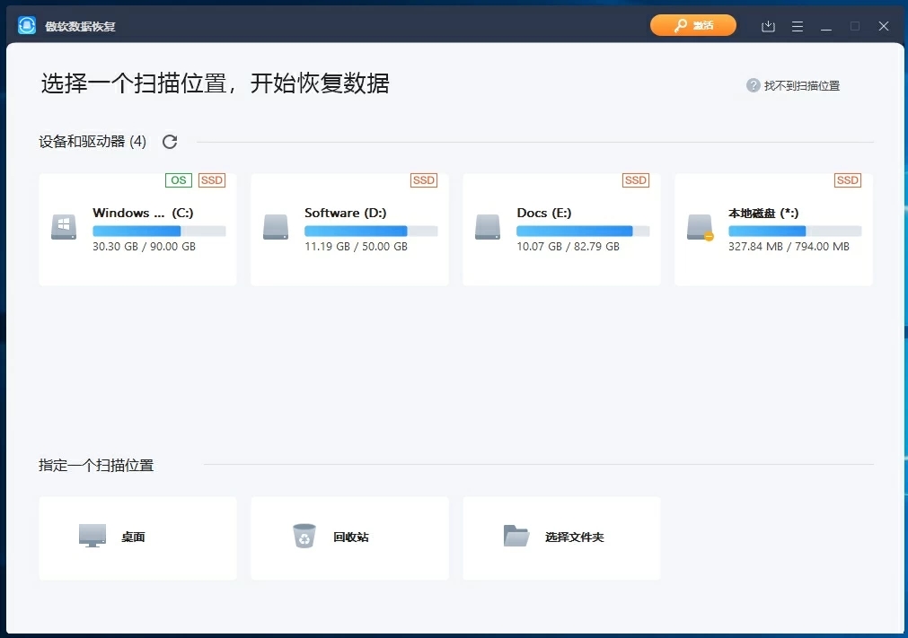Viewport: 908px width, 638px height.
Task: Click the drive icon on the Windows (C:) card
Action: pos(63,228)
